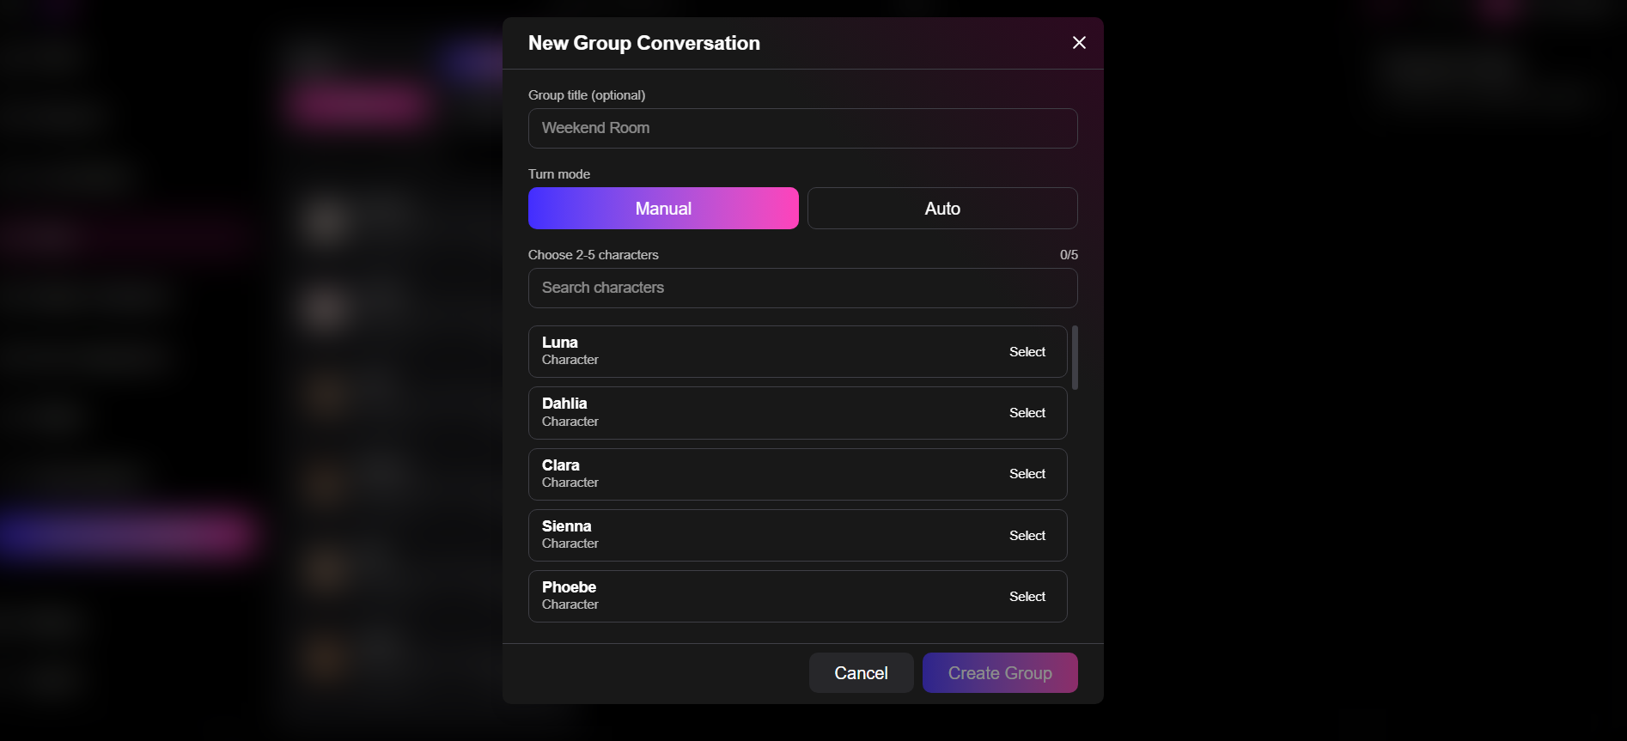Select the Clara character
The height and width of the screenshot is (741, 1627).
click(1027, 474)
